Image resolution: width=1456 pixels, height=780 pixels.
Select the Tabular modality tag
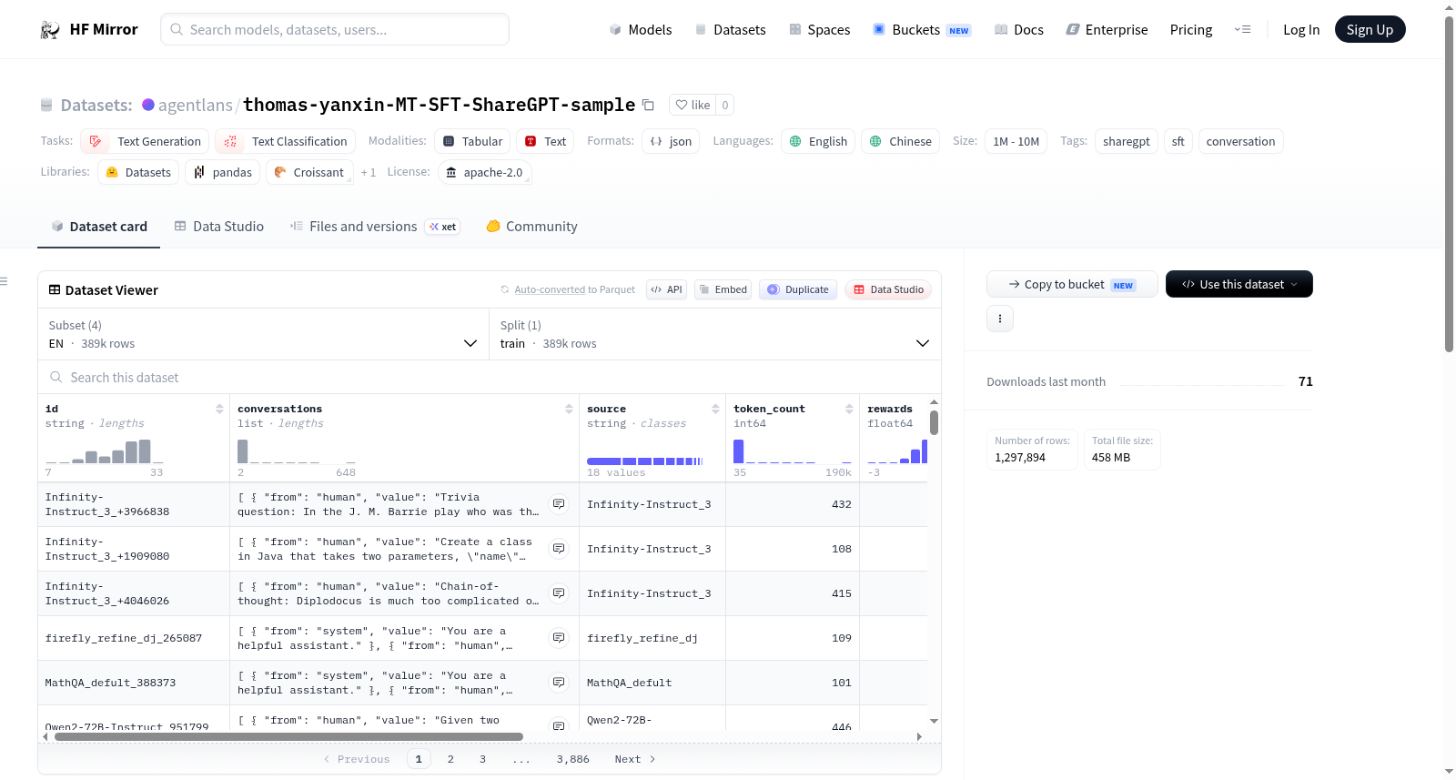[x=472, y=141]
